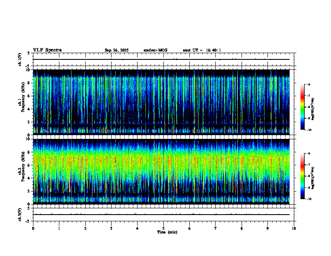
Task: Click the ch.2 spectrogram color scale bar
Action: pyautogui.click(x=302, y=176)
